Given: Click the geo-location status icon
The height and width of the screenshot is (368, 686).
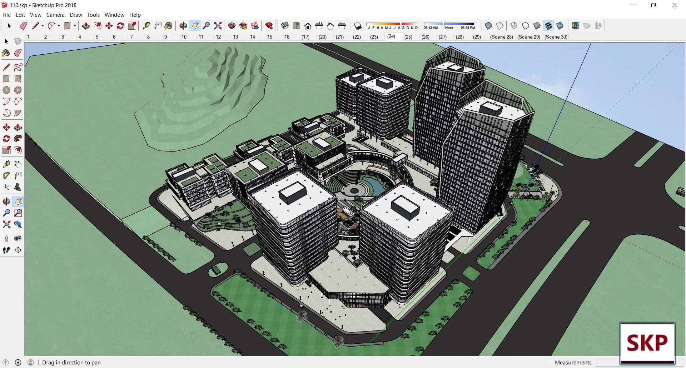Looking at the screenshot, I should [x=5, y=362].
